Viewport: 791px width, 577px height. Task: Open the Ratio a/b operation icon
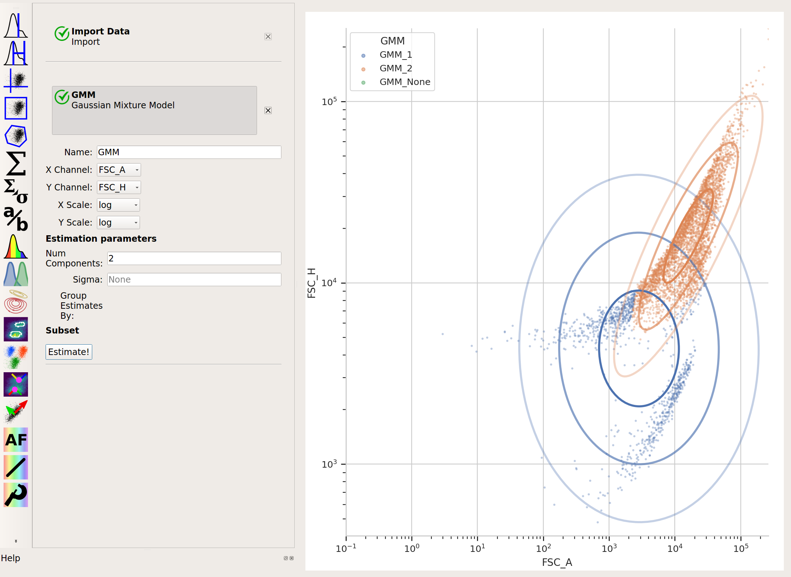[x=16, y=219]
